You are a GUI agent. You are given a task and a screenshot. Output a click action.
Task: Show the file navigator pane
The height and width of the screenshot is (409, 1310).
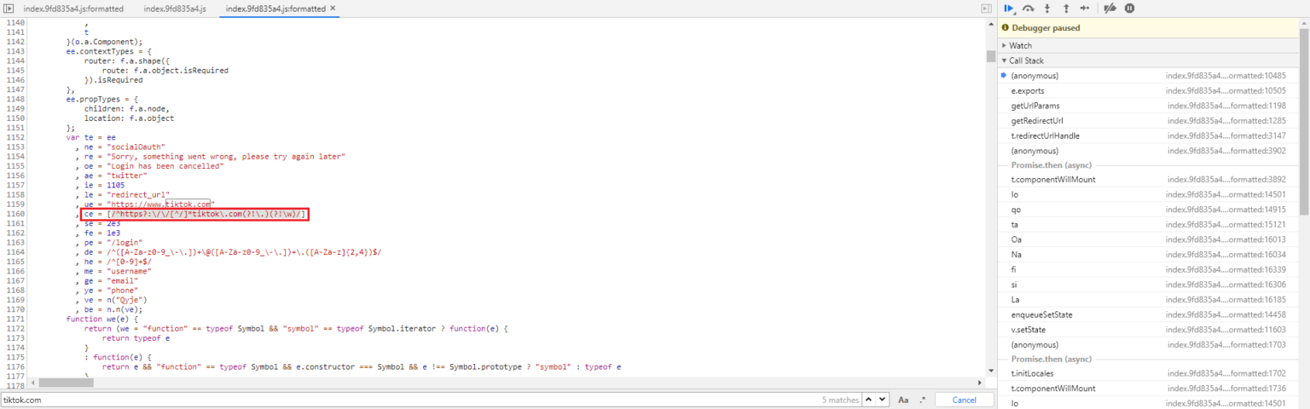9,9
